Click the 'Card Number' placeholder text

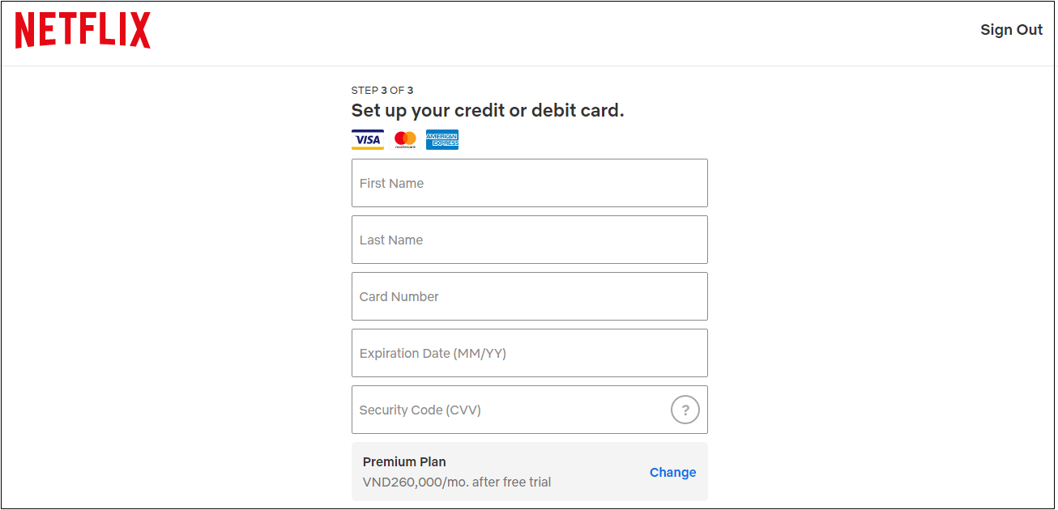click(x=399, y=297)
